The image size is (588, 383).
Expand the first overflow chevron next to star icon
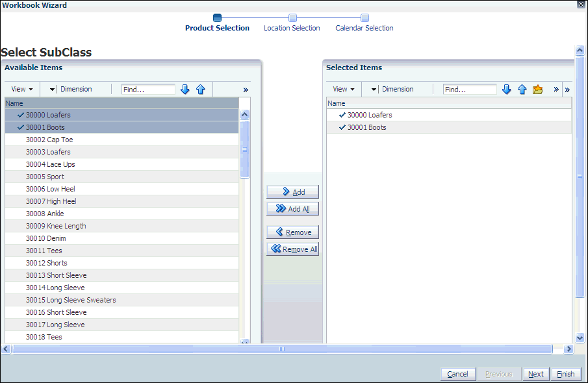[556, 89]
